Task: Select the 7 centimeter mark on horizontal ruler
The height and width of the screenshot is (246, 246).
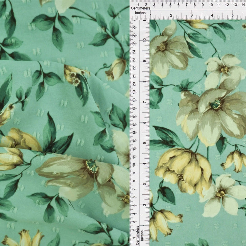Action: (x=186, y=5)
